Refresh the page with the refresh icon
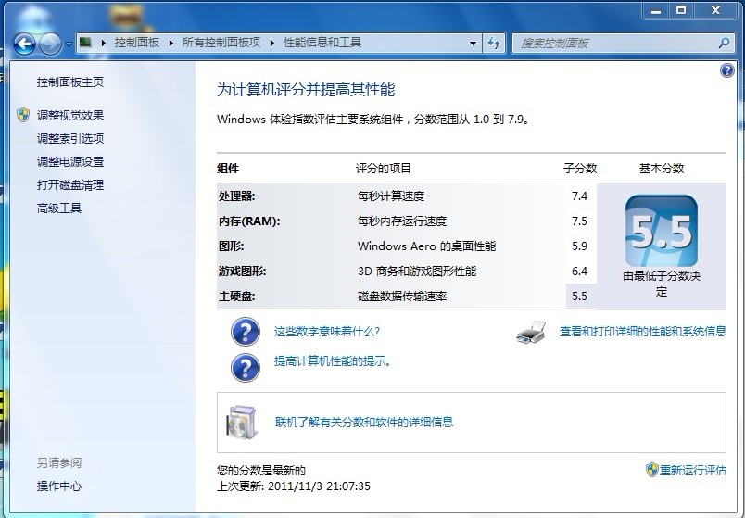The image size is (745, 518). 494,44
